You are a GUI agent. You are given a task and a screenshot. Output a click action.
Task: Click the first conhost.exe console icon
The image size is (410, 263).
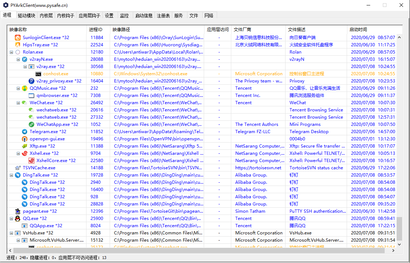click(x=38, y=74)
